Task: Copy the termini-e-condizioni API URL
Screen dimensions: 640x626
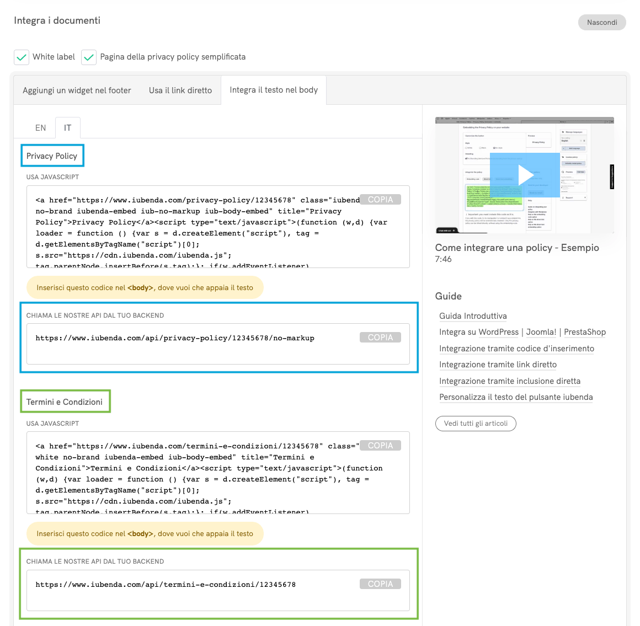Action: click(x=380, y=584)
